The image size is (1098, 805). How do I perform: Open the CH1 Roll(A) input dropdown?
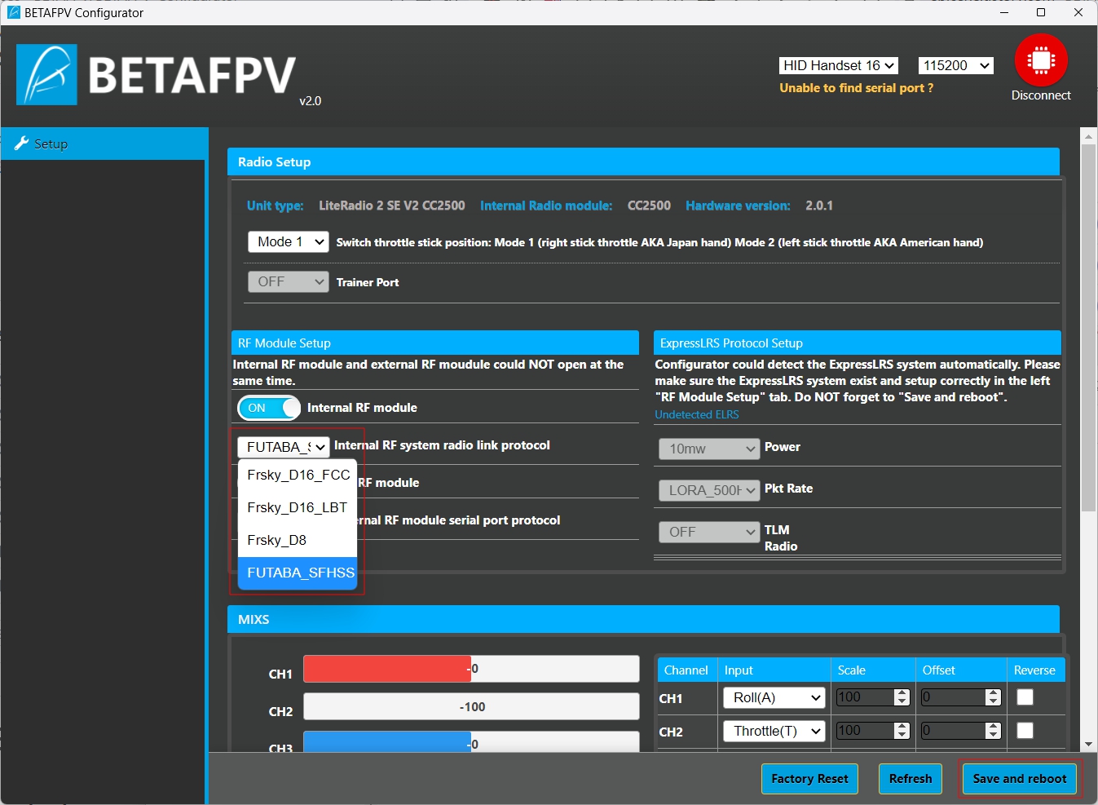point(774,697)
